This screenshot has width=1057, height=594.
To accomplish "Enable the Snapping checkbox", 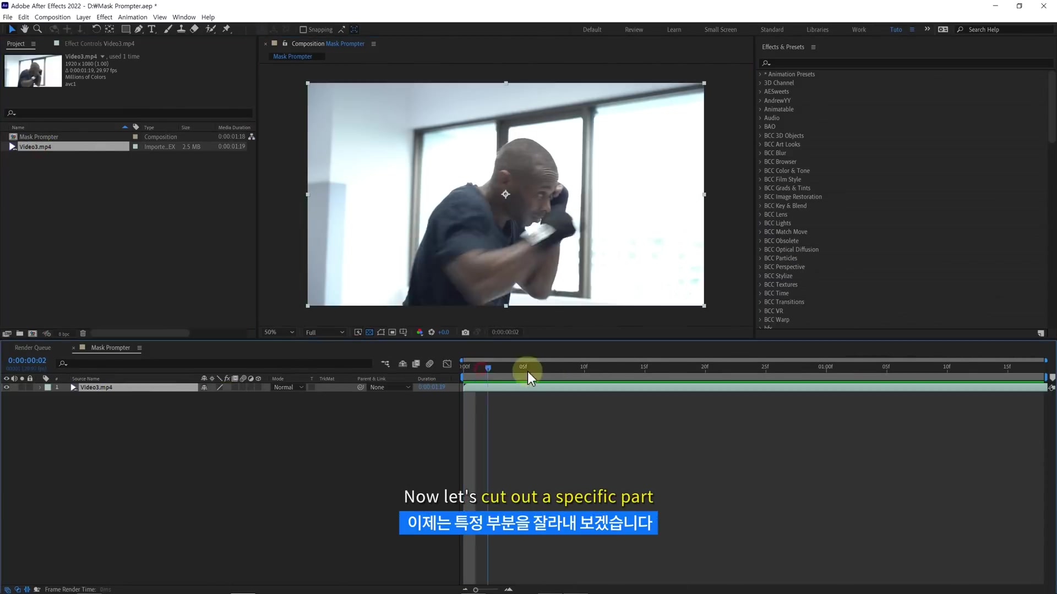I will pyautogui.click(x=303, y=30).
